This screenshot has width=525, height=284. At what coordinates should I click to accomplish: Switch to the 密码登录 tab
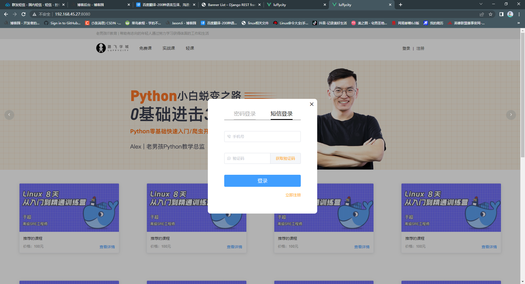coord(244,114)
